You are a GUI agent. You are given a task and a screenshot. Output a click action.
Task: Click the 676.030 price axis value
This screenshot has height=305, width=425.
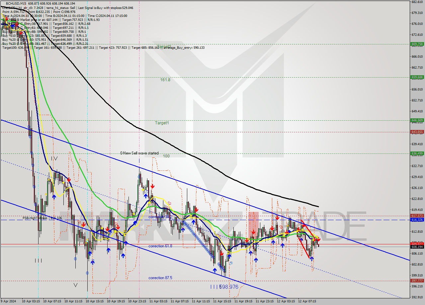coord(417,24)
